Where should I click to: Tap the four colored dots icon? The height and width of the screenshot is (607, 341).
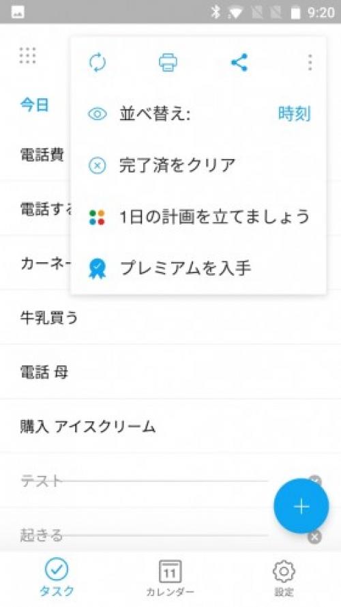97,218
